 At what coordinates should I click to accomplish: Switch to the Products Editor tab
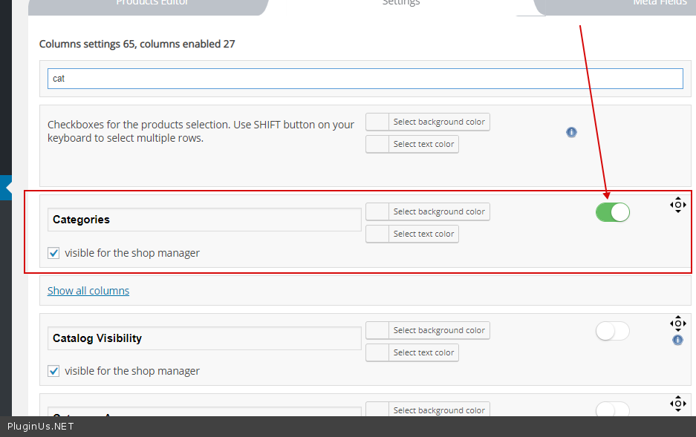click(152, 3)
